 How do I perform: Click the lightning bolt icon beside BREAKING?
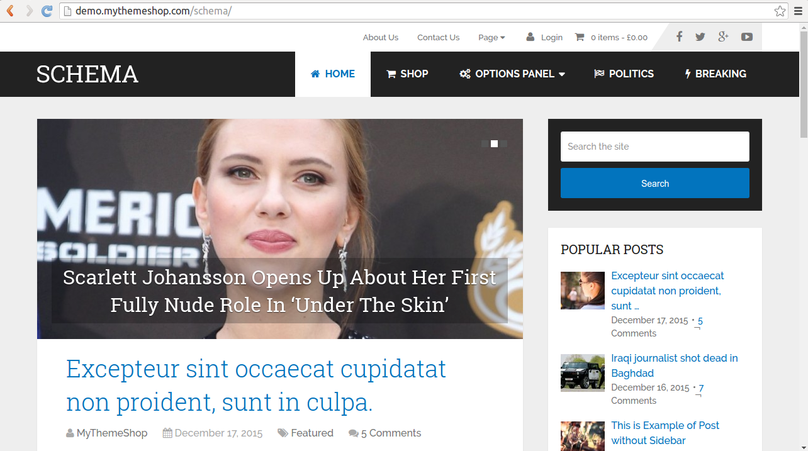point(688,74)
